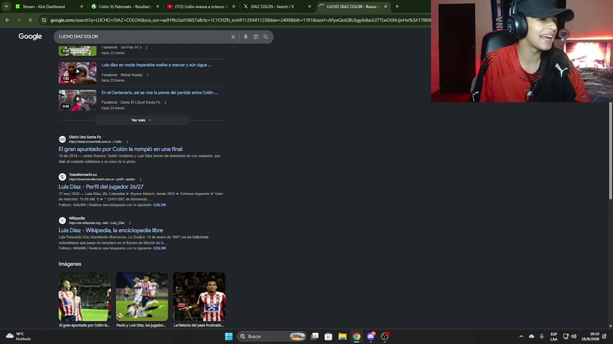Click the Transfermarkt site favicon

point(62,177)
